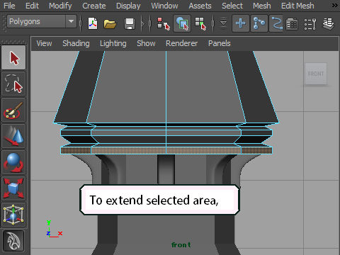Image resolution: width=340 pixels, height=255 pixels.
Task: Open the Display menu
Action: click(128, 6)
